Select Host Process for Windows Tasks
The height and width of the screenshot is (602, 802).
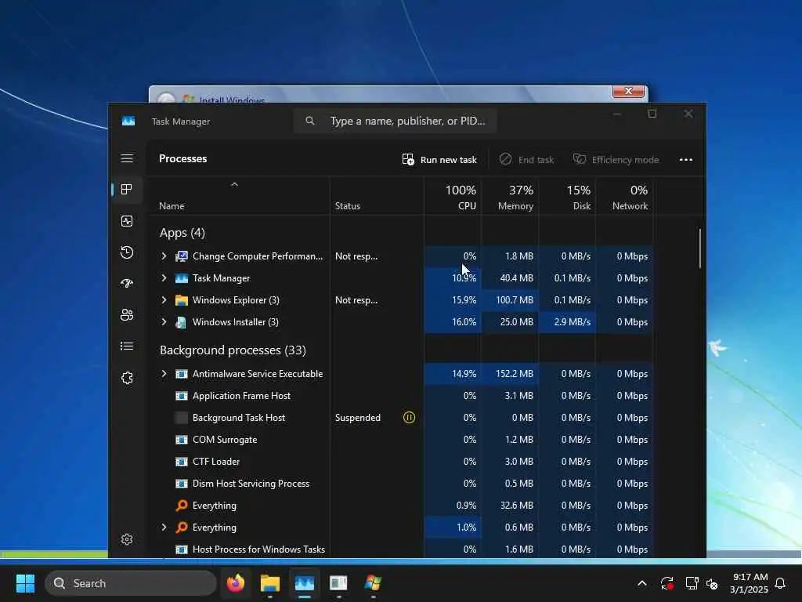coord(258,549)
